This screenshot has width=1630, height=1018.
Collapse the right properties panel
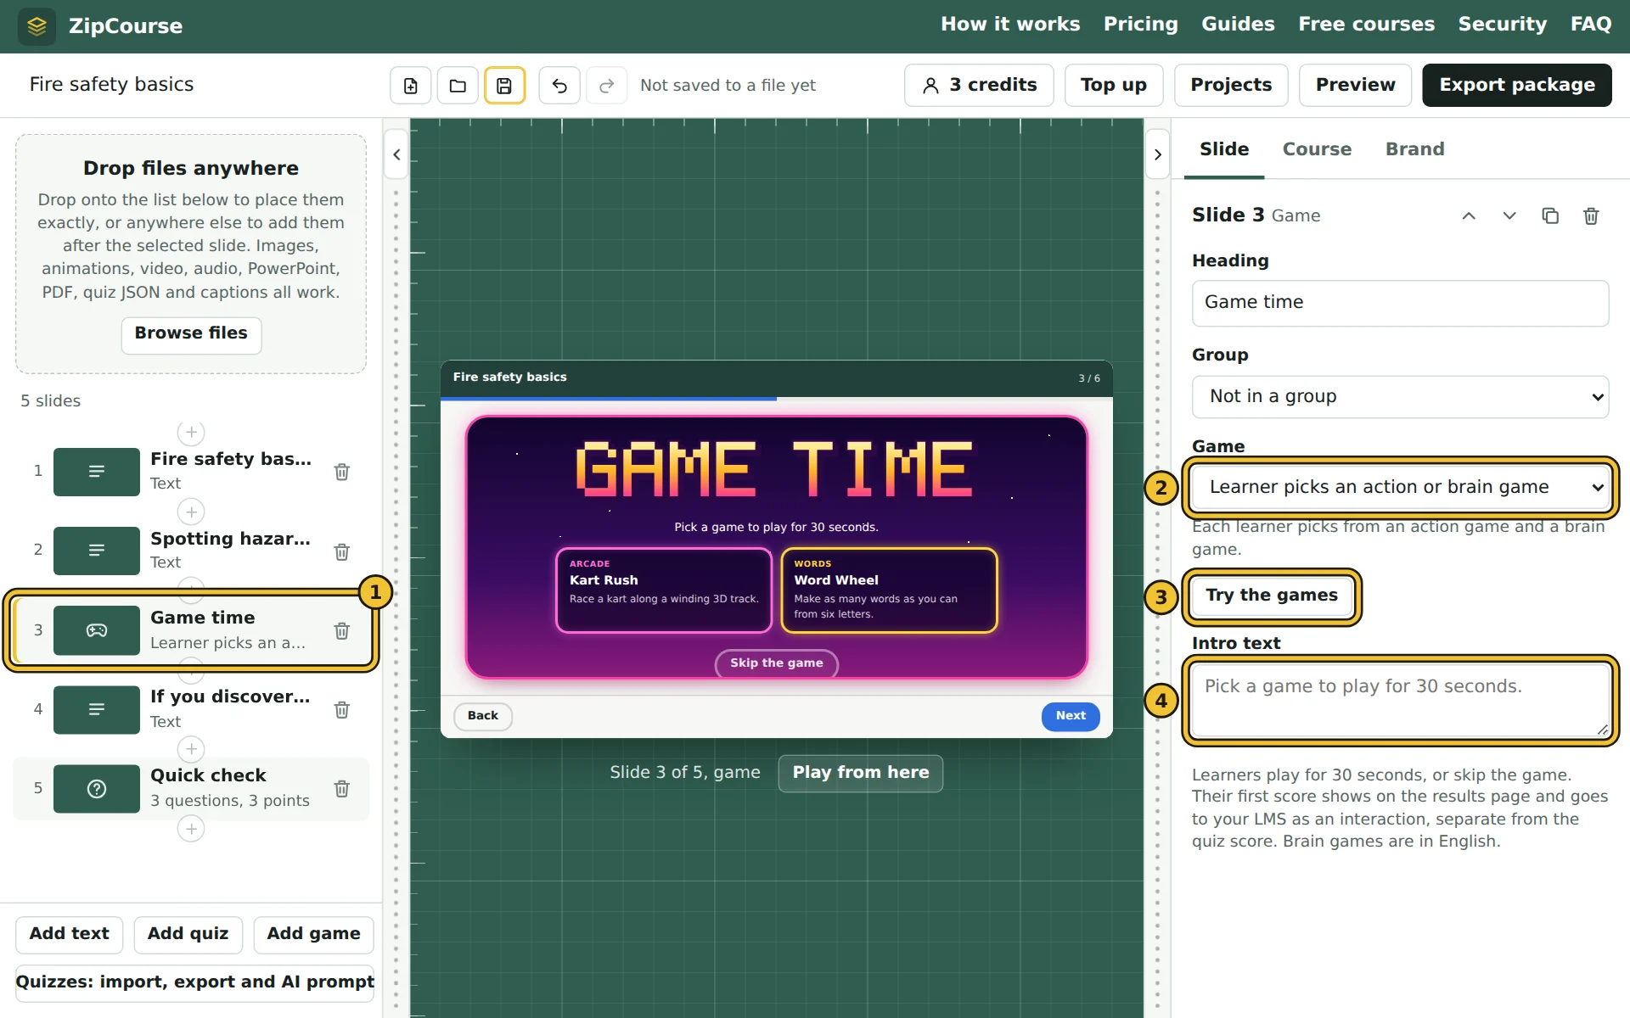(1157, 154)
